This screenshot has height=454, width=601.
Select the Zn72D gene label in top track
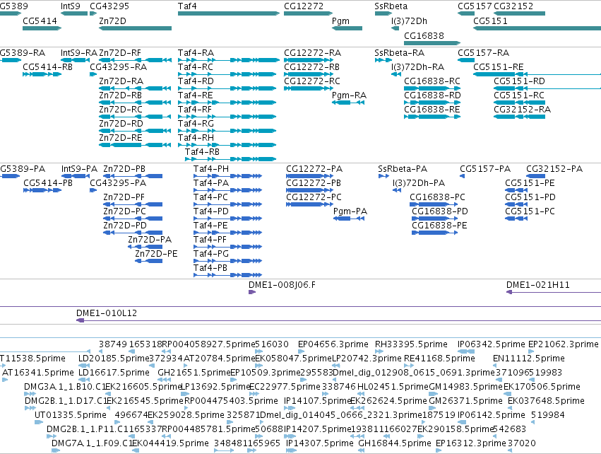(112, 21)
